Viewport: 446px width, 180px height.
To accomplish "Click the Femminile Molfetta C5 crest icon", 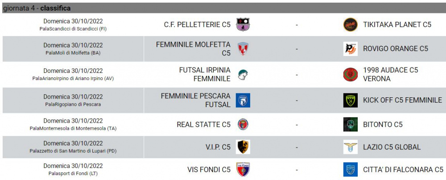I will (x=243, y=49).
